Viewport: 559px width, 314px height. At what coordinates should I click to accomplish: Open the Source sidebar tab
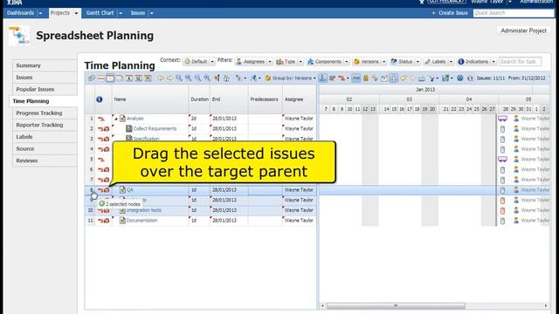click(x=45, y=149)
